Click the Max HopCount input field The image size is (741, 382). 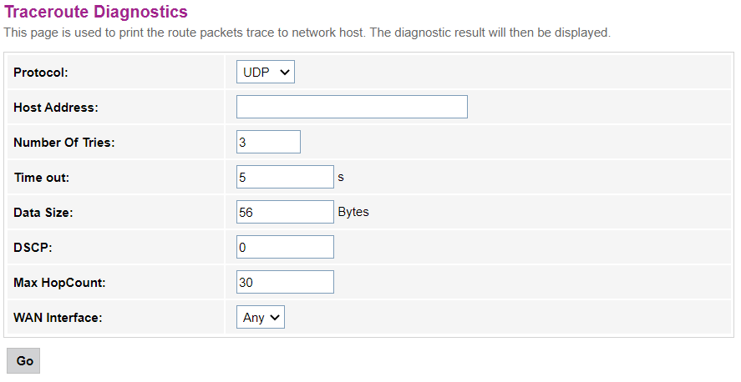click(284, 282)
